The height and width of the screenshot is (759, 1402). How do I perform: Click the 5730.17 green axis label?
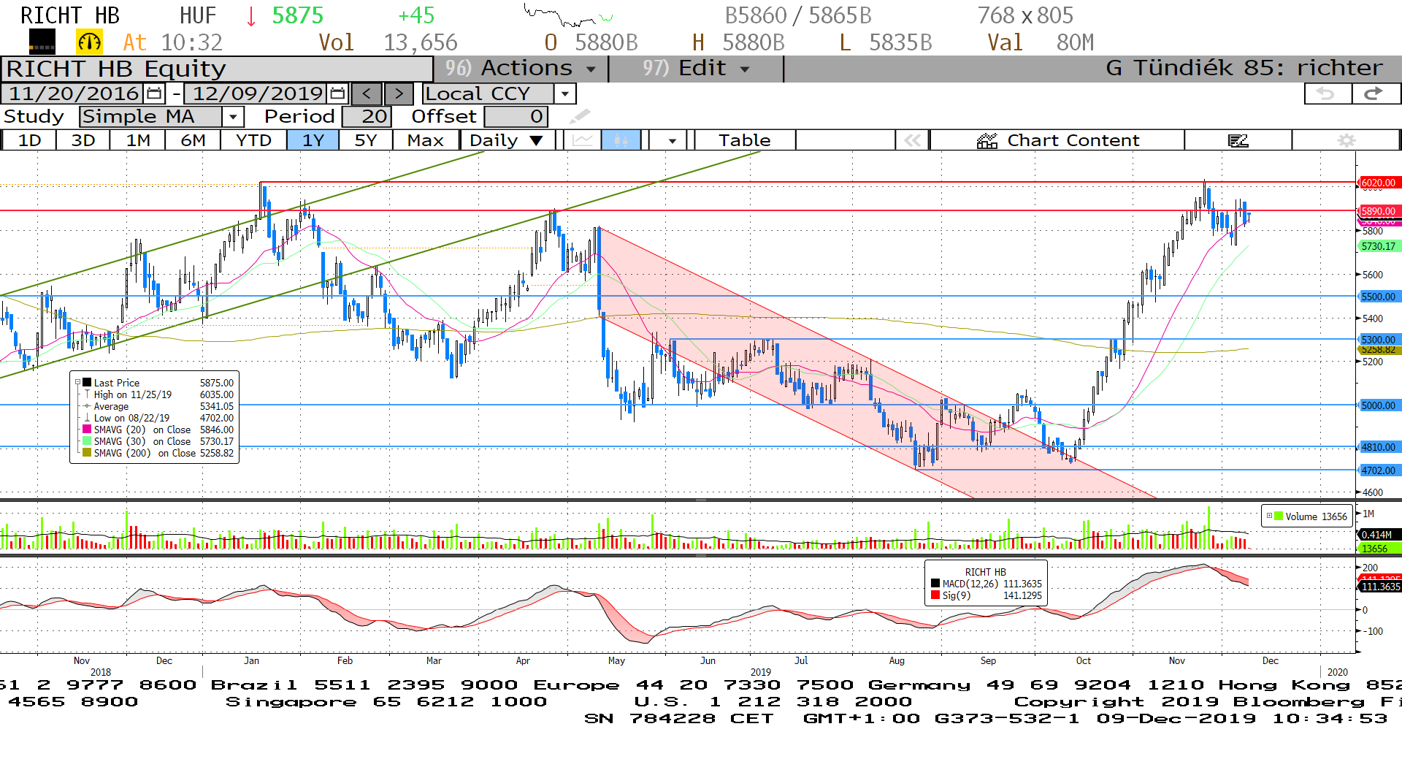(1379, 246)
